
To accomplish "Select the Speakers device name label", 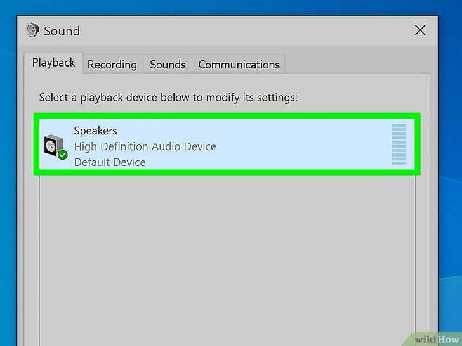I will [x=95, y=131].
